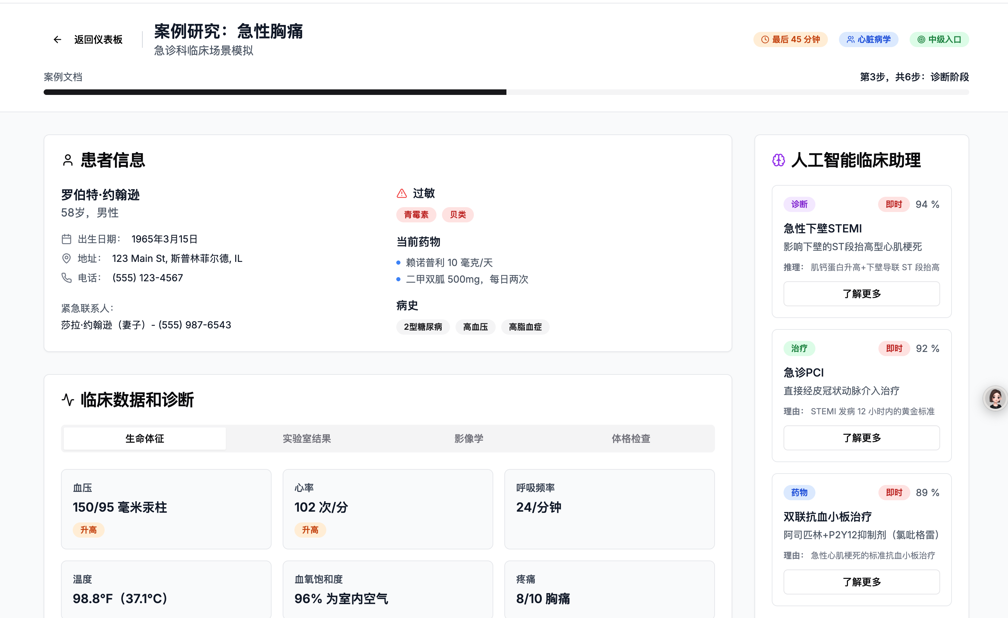
Task: Click the address location pin icon
Action: pos(66,258)
